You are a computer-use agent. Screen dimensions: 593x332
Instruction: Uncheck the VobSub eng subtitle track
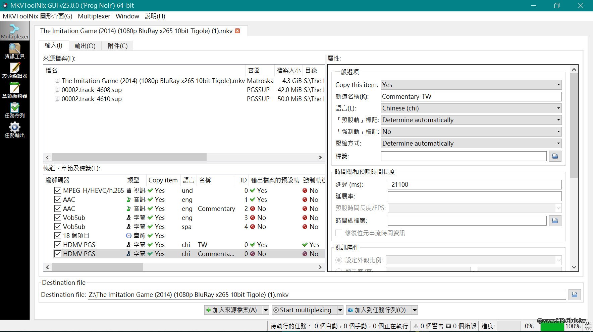click(x=58, y=218)
